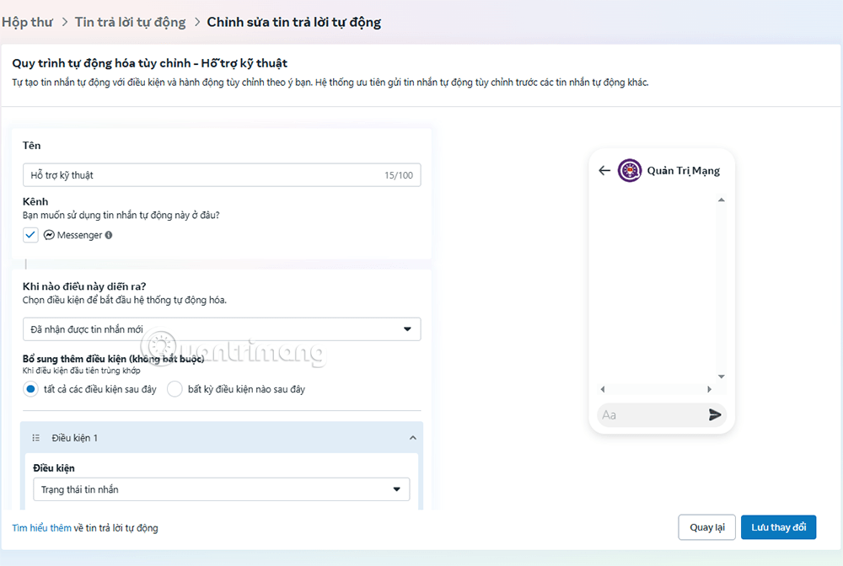The image size is (843, 566).
Task: Click the down arrow of the preview scrollbar
Action: (721, 376)
